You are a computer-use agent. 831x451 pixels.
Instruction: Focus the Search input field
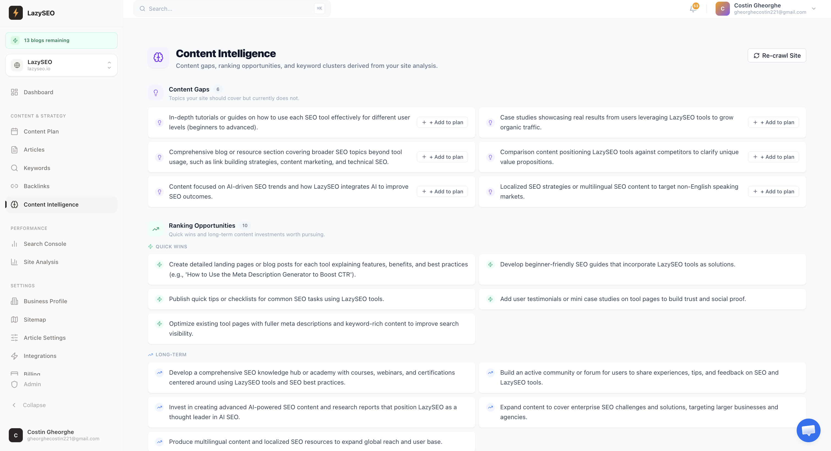pos(232,9)
